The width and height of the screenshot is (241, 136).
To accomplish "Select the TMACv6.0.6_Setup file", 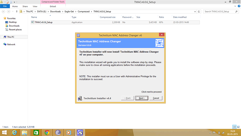I will tap(44, 22).
